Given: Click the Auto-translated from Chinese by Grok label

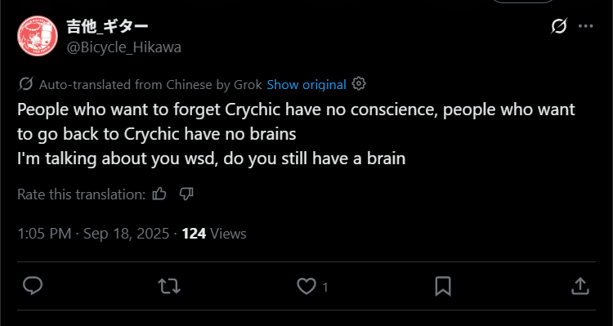Looking at the screenshot, I should tap(150, 85).
